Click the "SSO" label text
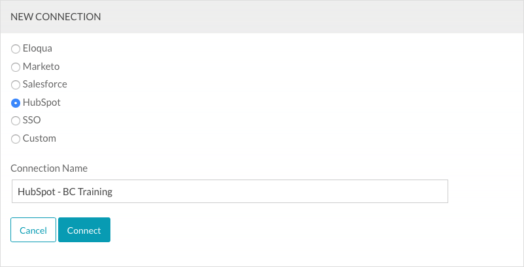The height and width of the screenshot is (267, 524). click(32, 120)
